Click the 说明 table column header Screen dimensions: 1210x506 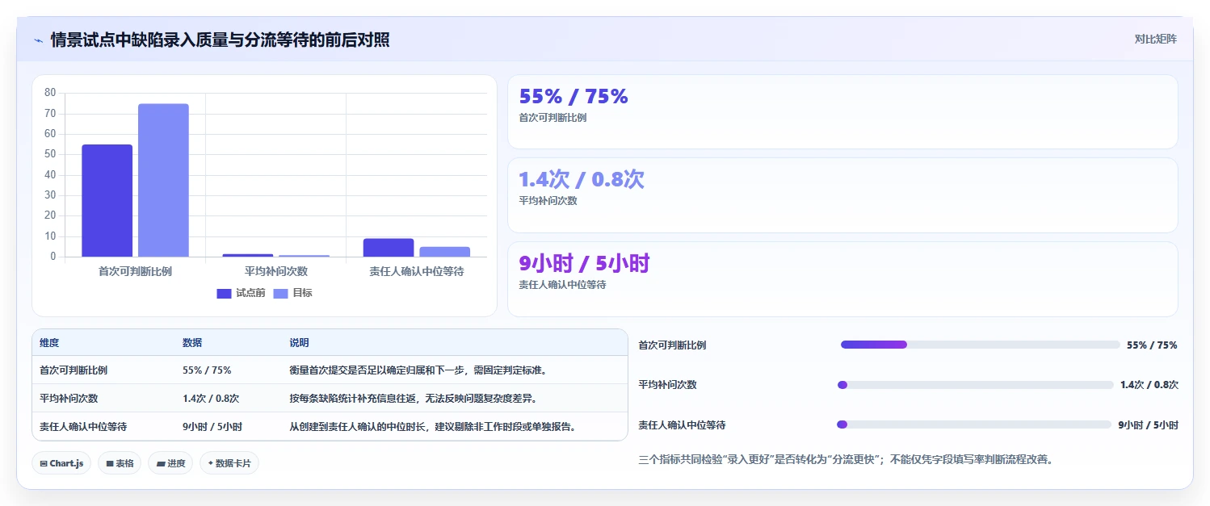pyautogui.click(x=299, y=343)
